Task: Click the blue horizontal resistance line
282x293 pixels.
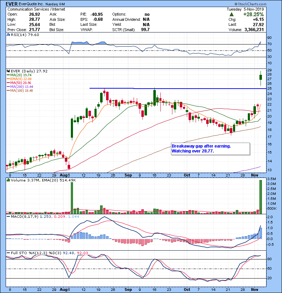Action: click(x=178, y=88)
